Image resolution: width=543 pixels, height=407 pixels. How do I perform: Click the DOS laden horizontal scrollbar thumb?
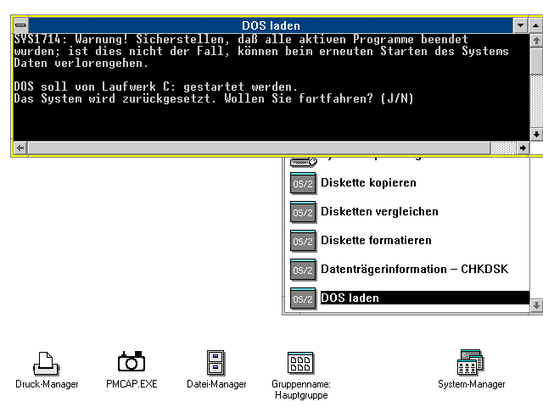tap(260, 148)
